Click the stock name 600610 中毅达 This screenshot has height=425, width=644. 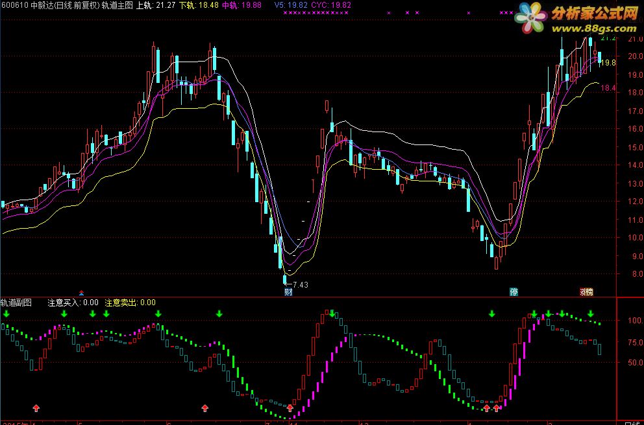pyautogui.click(x=28, y=5)
